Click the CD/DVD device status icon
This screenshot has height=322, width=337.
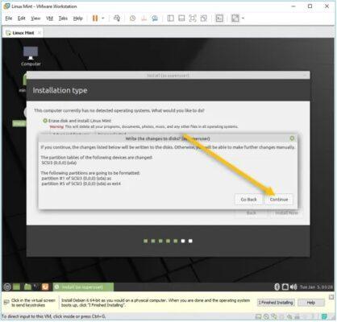(x=266, y=316)
